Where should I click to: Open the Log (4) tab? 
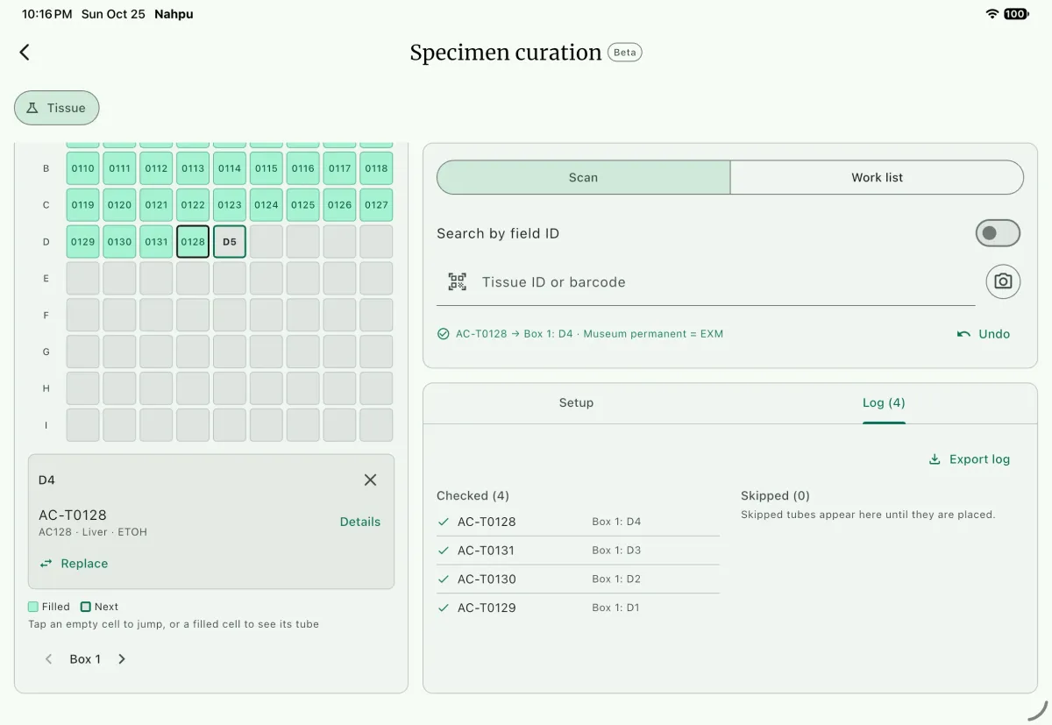point(884,403)
